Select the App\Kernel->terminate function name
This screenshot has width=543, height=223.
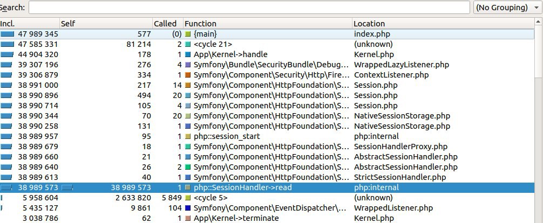236,219
